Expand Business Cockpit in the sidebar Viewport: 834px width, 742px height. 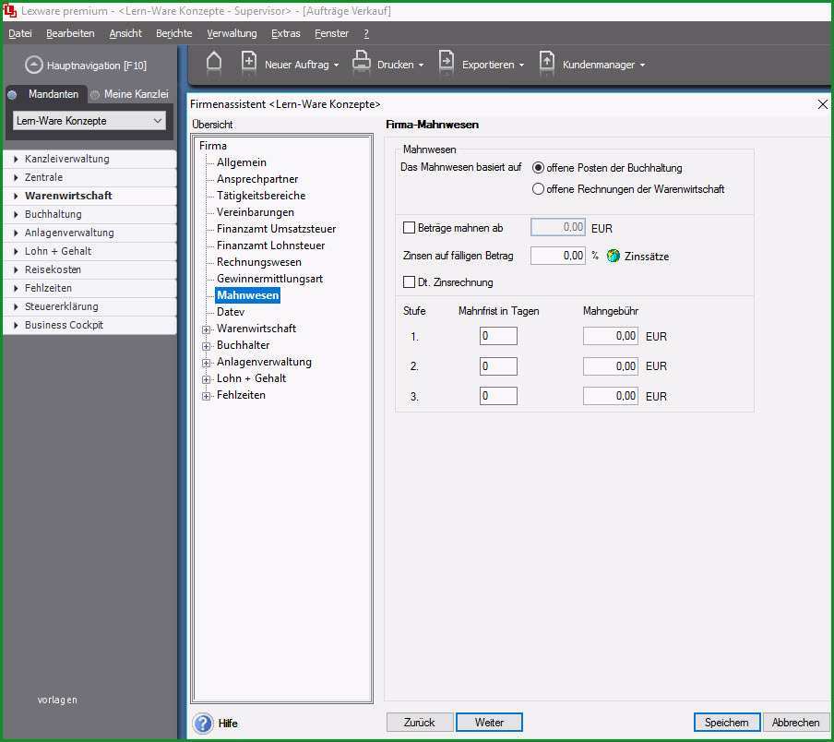click(x=89, y=325)
